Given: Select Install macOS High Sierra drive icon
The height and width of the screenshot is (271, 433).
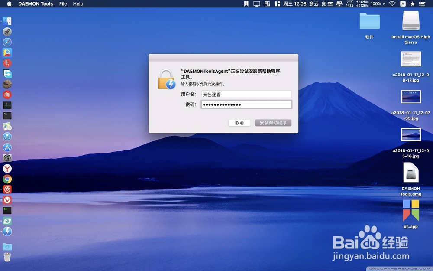Looking at the screenshot, I should click(410, 21).
